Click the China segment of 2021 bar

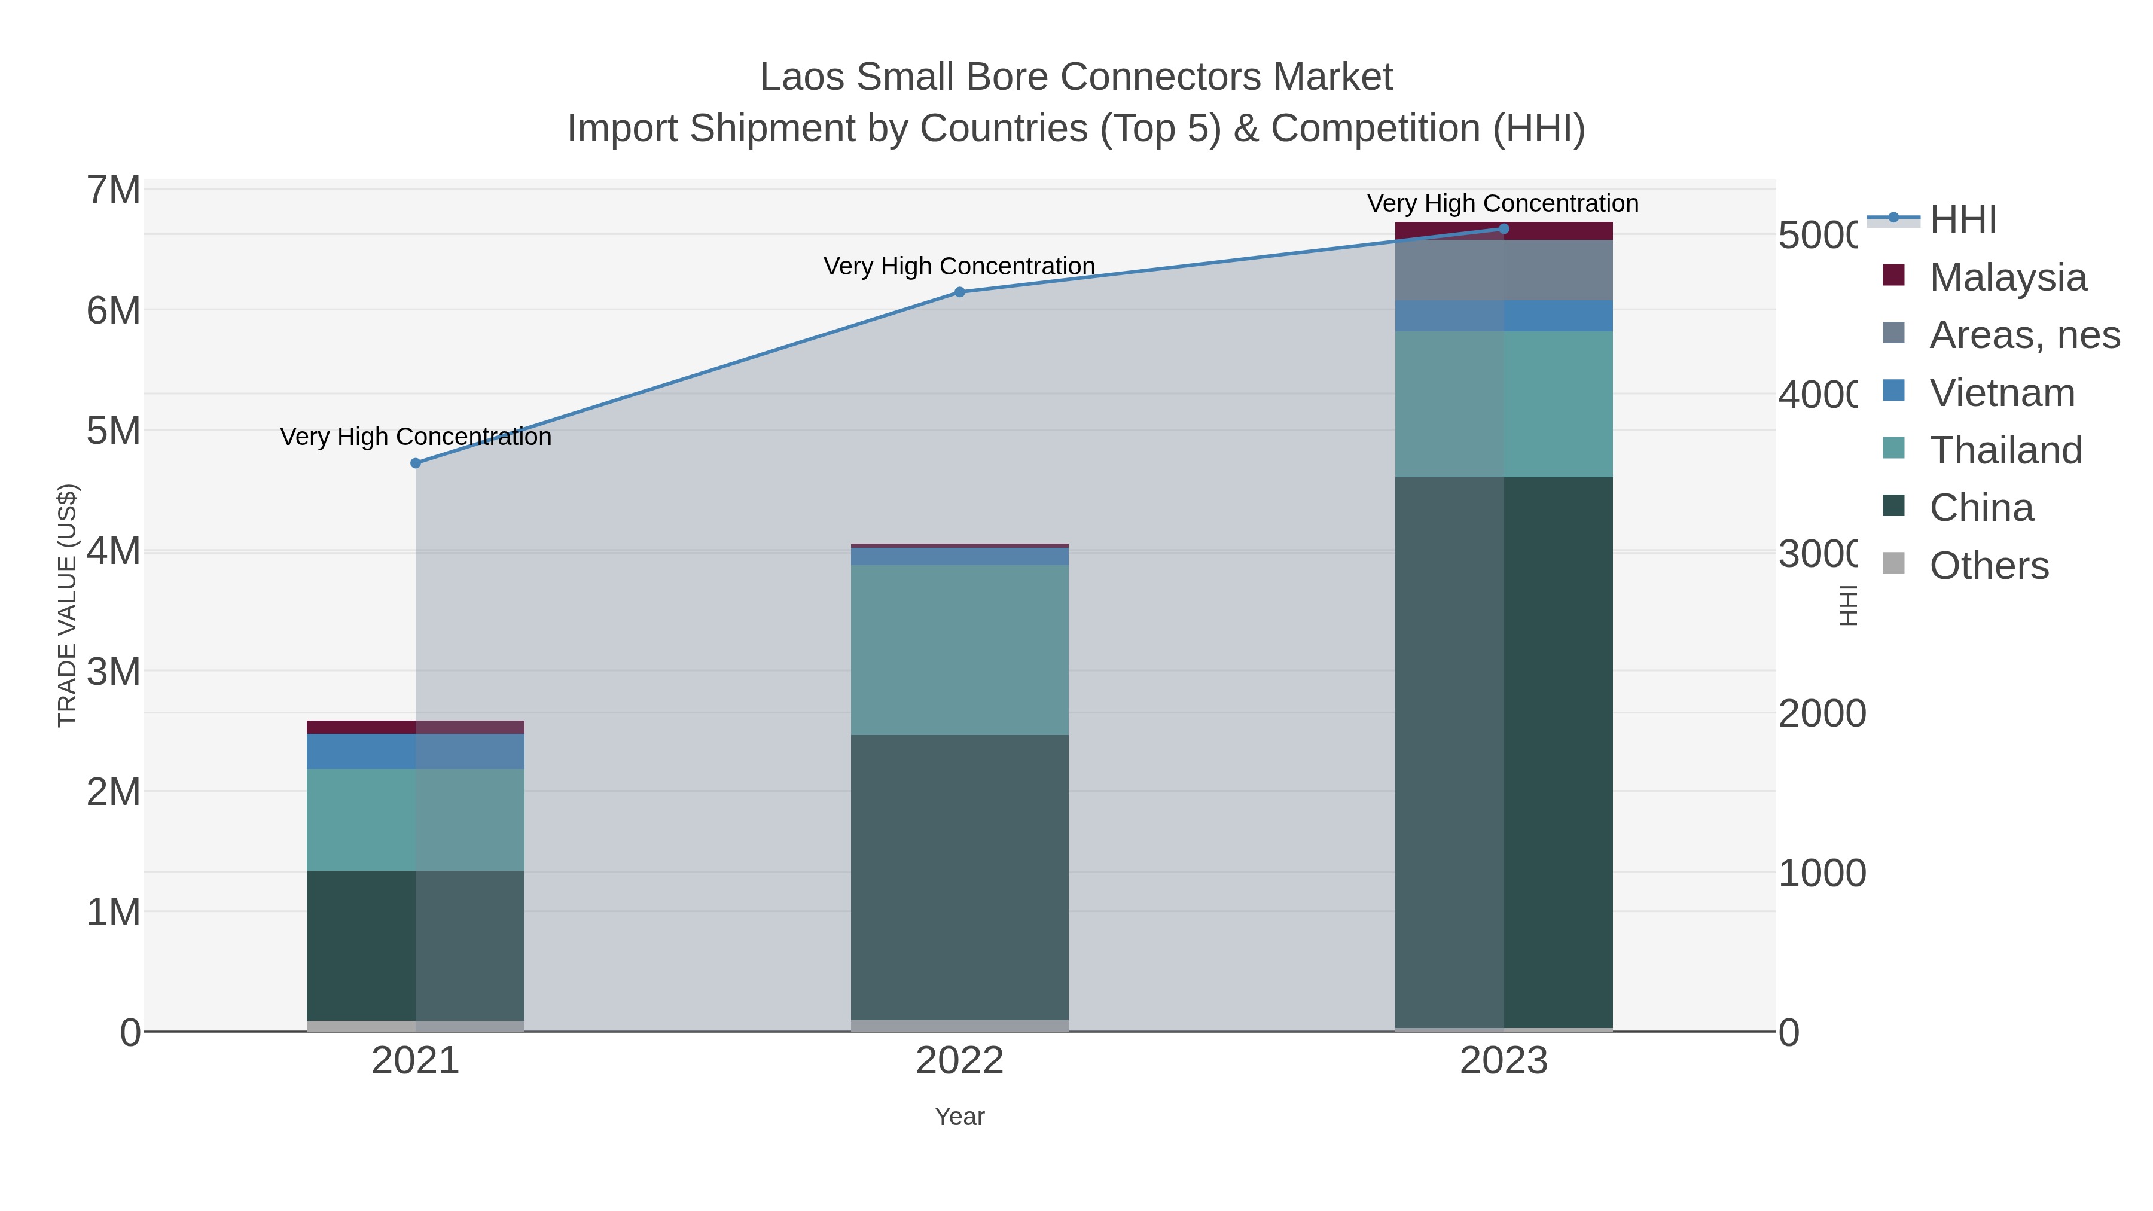click(x=416, y=945)
